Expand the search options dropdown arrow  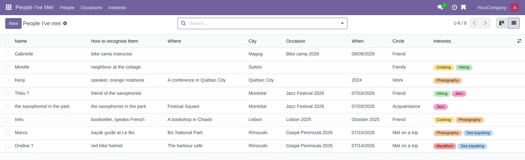pos(342,23)
